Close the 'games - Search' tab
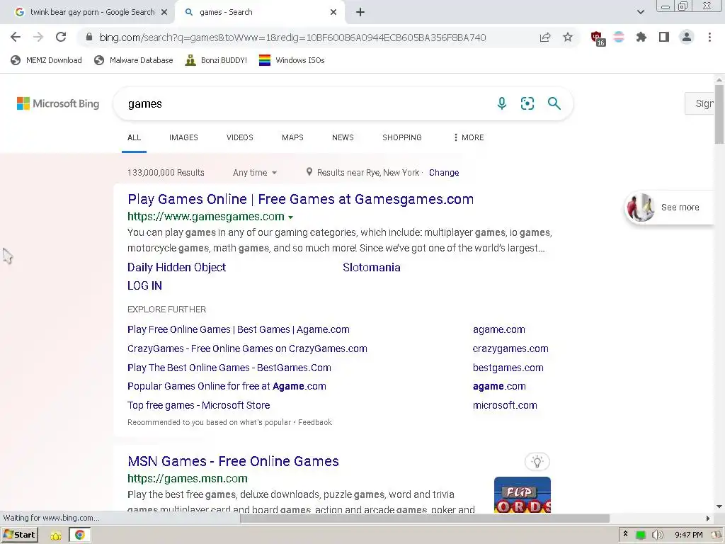The height and width of the screenshot is (544, 725). point(333,12)
